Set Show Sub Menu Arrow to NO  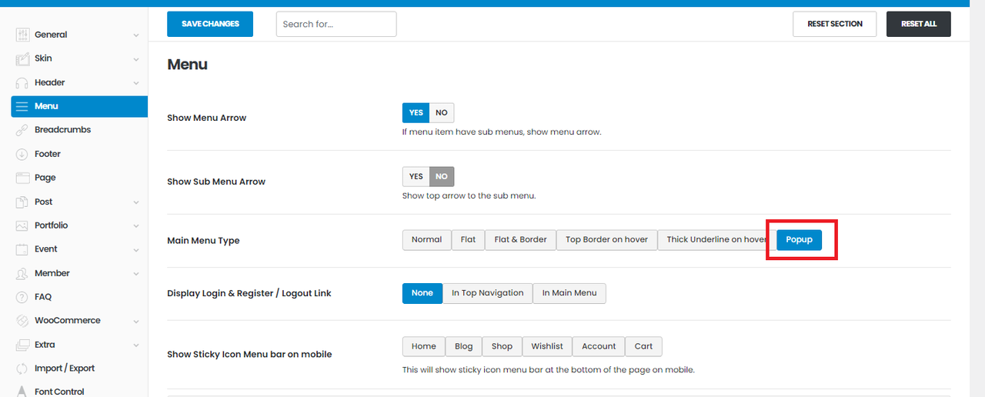[x=442, y=177]
